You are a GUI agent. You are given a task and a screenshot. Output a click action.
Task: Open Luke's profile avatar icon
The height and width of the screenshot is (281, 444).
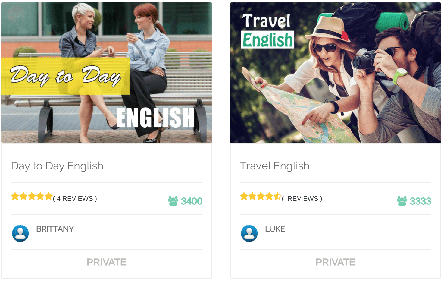coord(249,233)
